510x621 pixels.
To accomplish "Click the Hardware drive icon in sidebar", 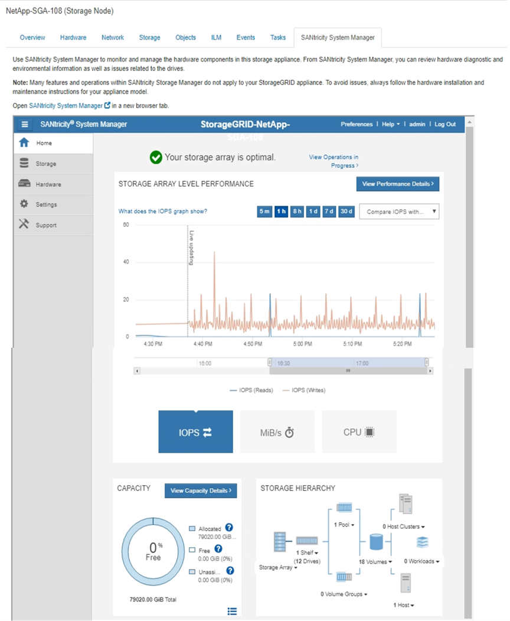I will click(x=24, y=183).
